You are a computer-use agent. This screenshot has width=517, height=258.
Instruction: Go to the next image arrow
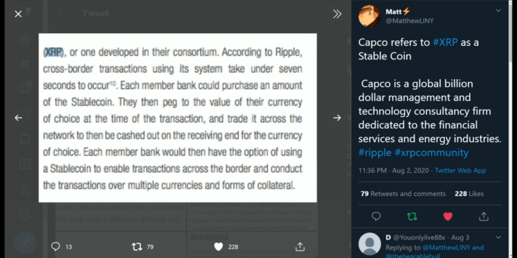click(336, 117)
